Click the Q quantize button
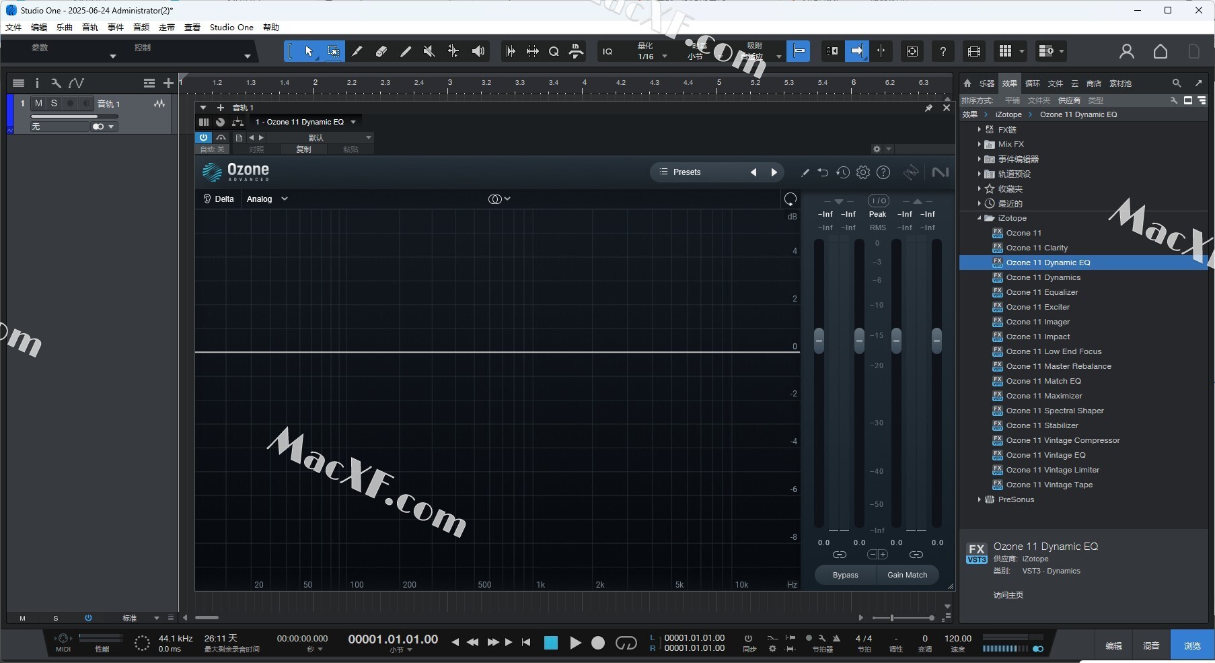1215x663 pixels. point(554,51)
